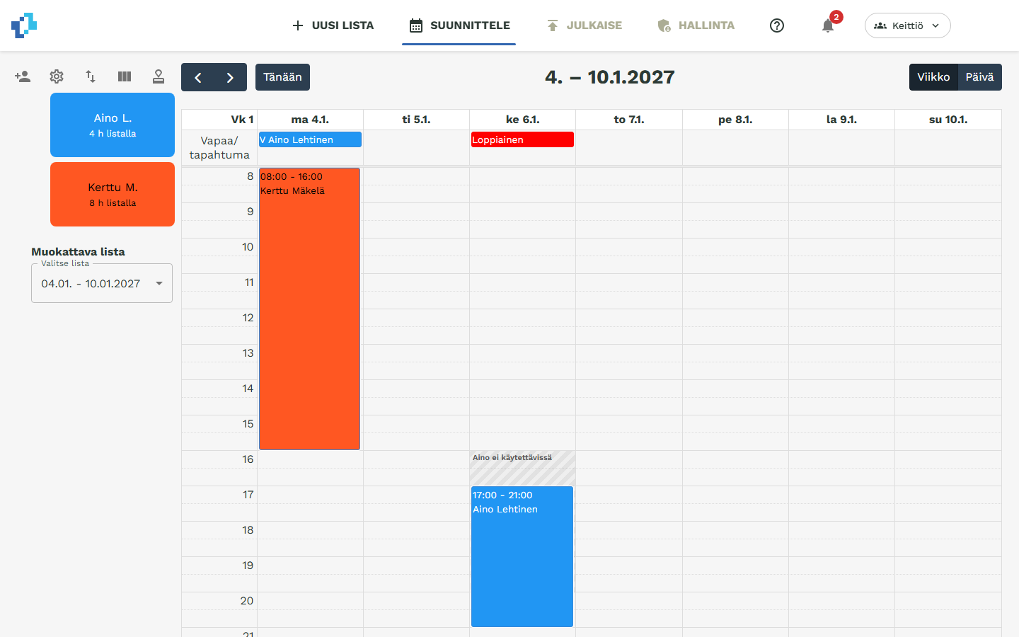Click the Vapaa/tapahtuma row label
Viewport: 1019px width, 637px height.
(219, 147)
